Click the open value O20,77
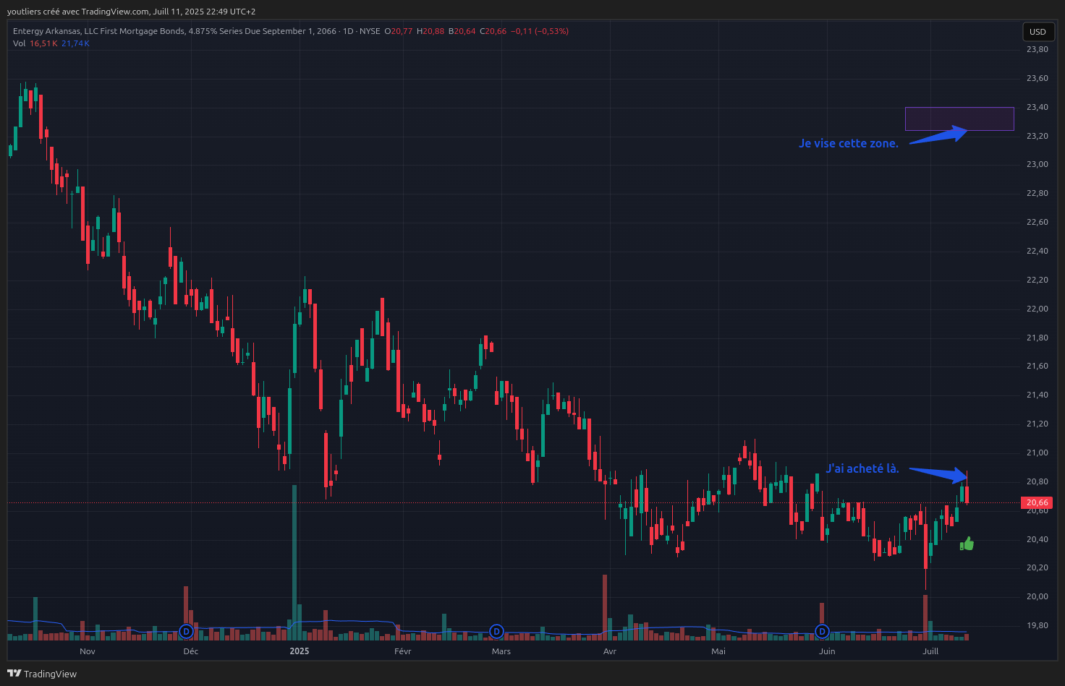The image size is (1065, 686). click(399, 31)
